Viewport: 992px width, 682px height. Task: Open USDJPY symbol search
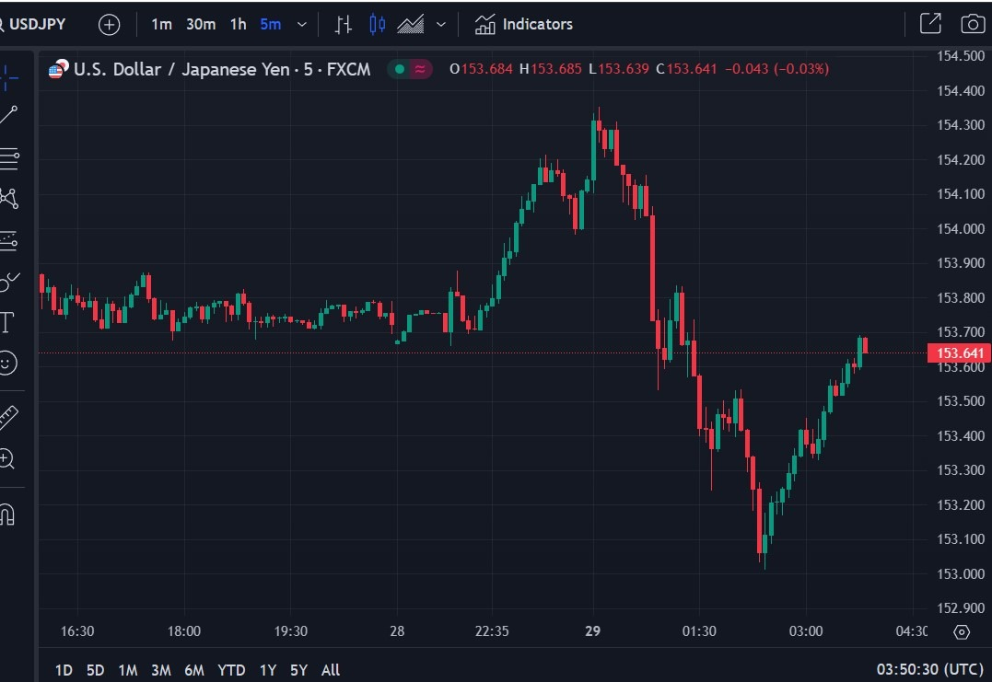(33, 24)
